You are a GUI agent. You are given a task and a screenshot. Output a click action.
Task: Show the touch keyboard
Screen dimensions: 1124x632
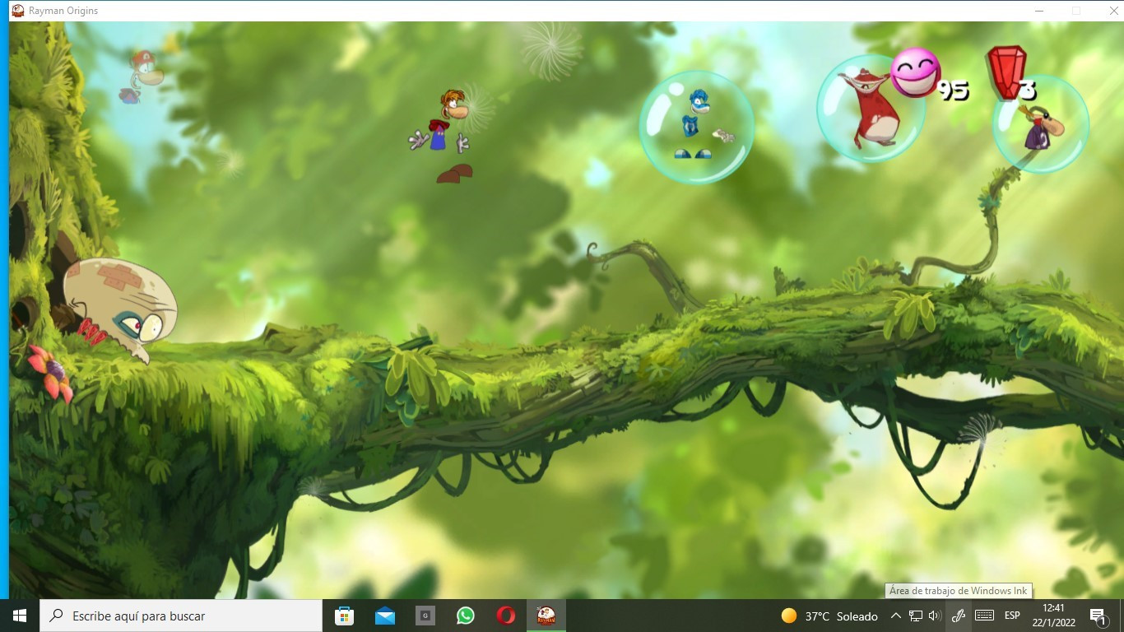pyautogui.click(x=982, y=615)
